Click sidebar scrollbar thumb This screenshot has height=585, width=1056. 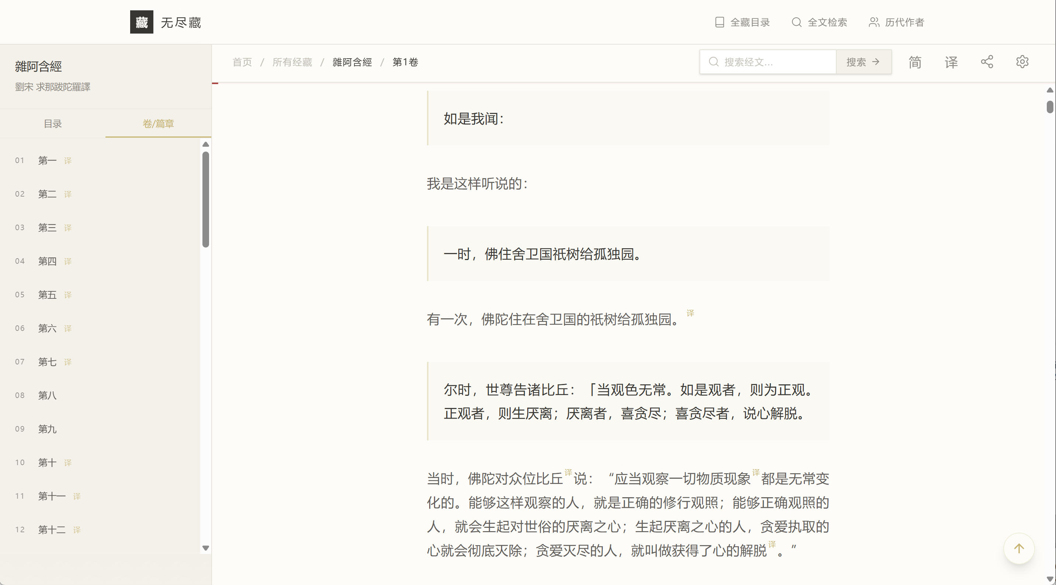206,200
